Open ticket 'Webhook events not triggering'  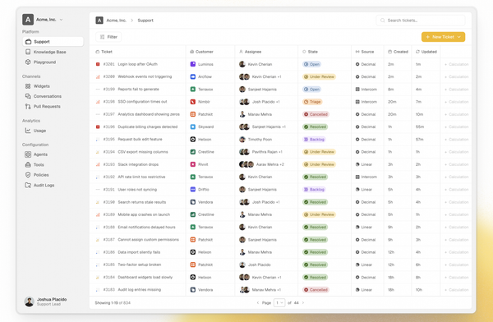145,76
